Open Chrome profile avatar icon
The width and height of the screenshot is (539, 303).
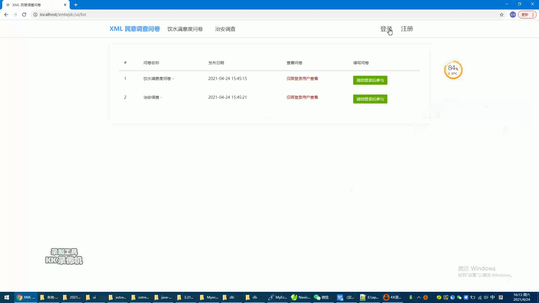(513, 15)
